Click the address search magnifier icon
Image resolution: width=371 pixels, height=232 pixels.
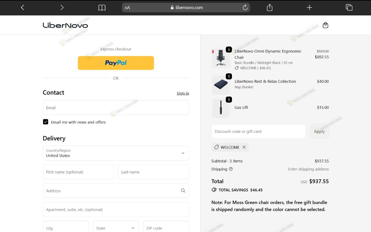[183, 190]
